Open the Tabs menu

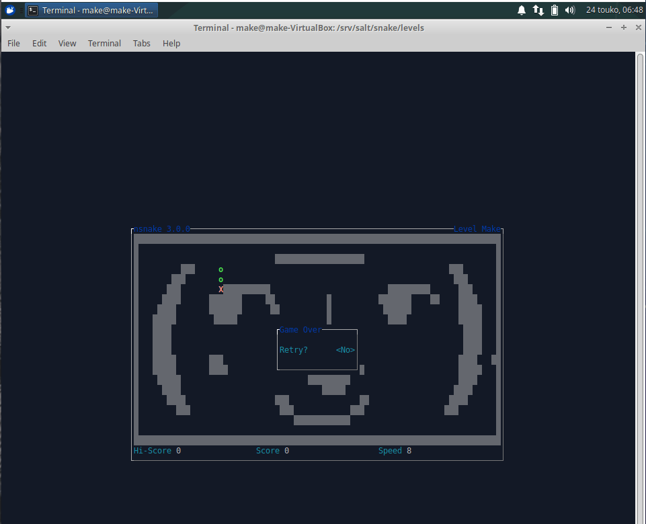141,43
